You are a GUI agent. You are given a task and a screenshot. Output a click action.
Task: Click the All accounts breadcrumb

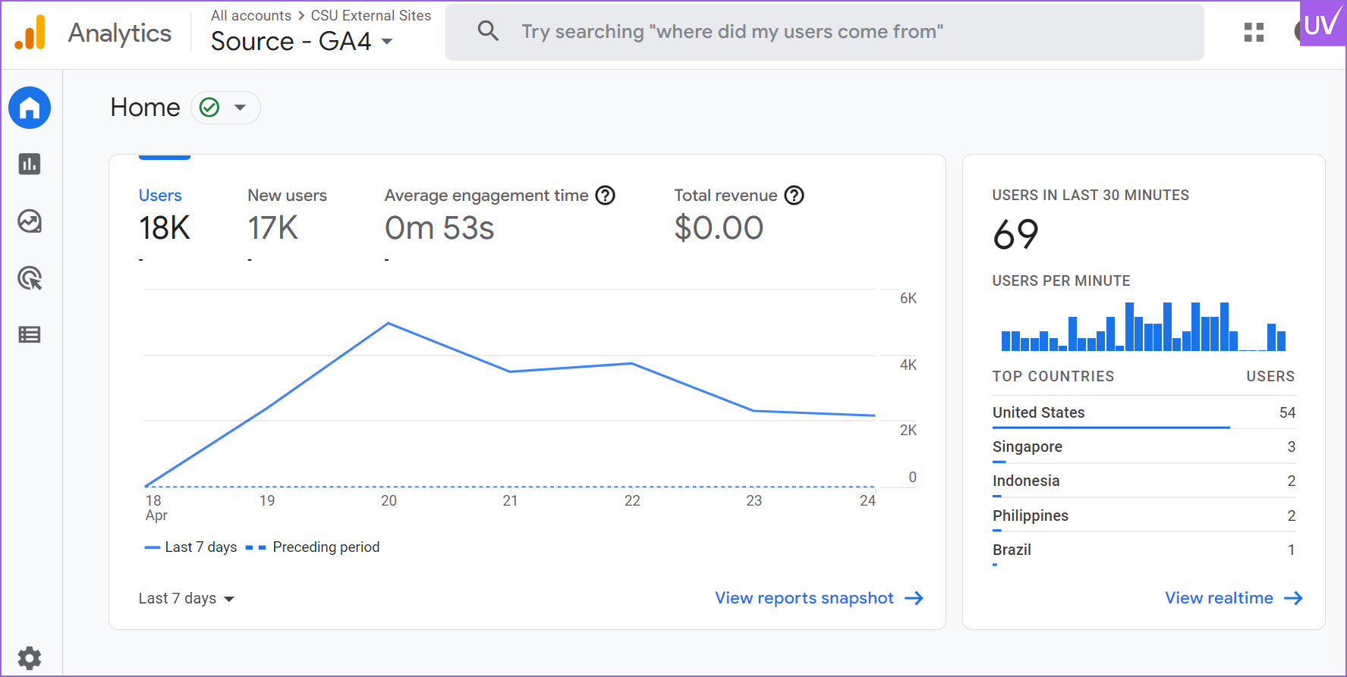tap(250, 15)
